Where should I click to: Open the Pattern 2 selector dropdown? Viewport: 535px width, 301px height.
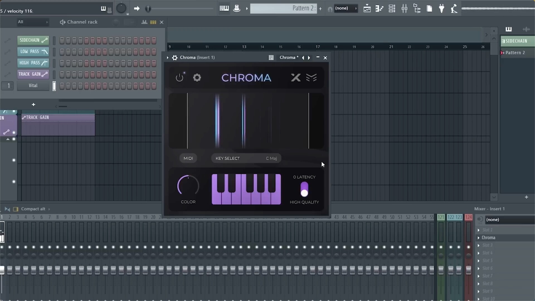283,8
